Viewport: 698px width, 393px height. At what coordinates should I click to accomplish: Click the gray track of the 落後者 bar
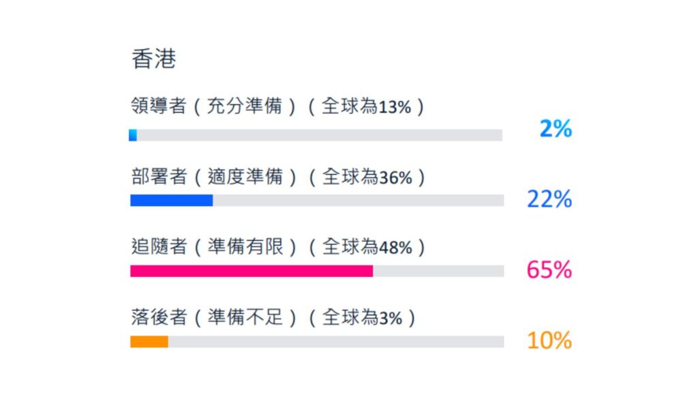click(x=335, y=341)
